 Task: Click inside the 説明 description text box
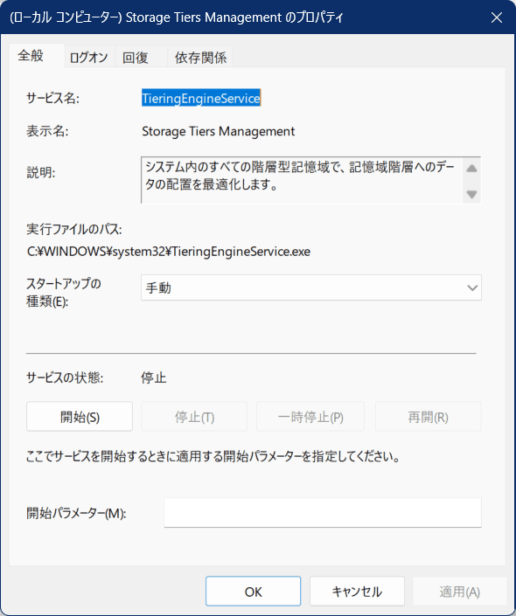coord(302,180)
